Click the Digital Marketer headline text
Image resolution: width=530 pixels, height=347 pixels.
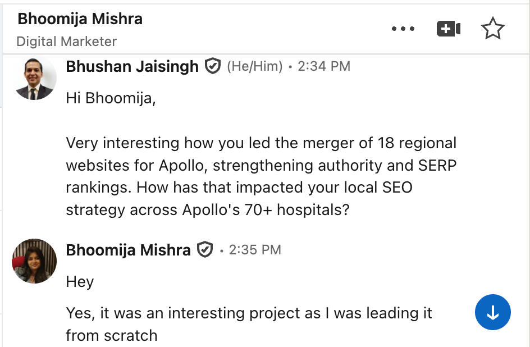pos(66,42)
